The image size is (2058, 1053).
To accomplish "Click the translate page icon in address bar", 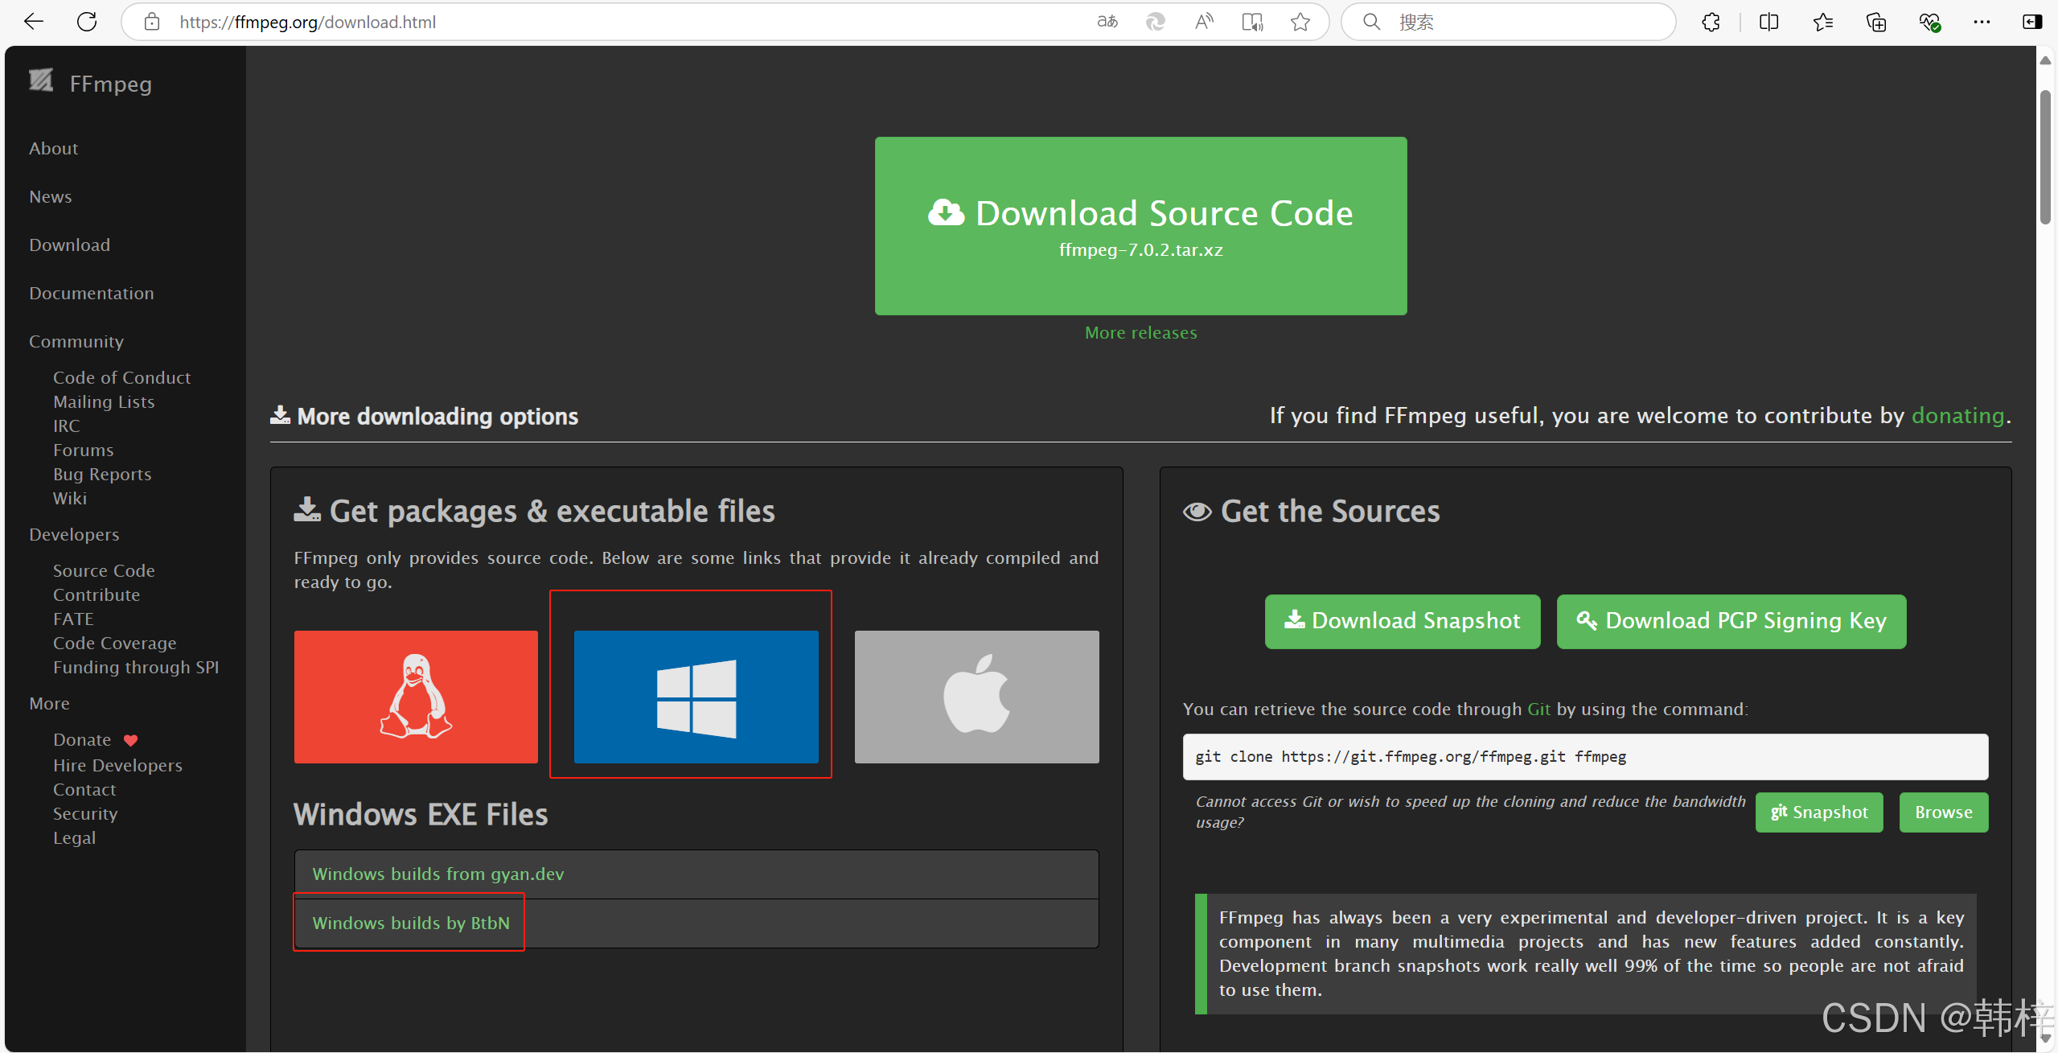I will pos(1107,22).
